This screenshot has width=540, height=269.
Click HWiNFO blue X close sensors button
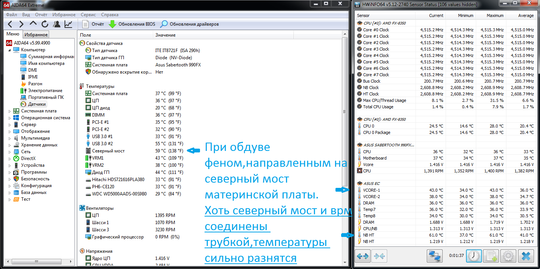(x=525, y=256)
